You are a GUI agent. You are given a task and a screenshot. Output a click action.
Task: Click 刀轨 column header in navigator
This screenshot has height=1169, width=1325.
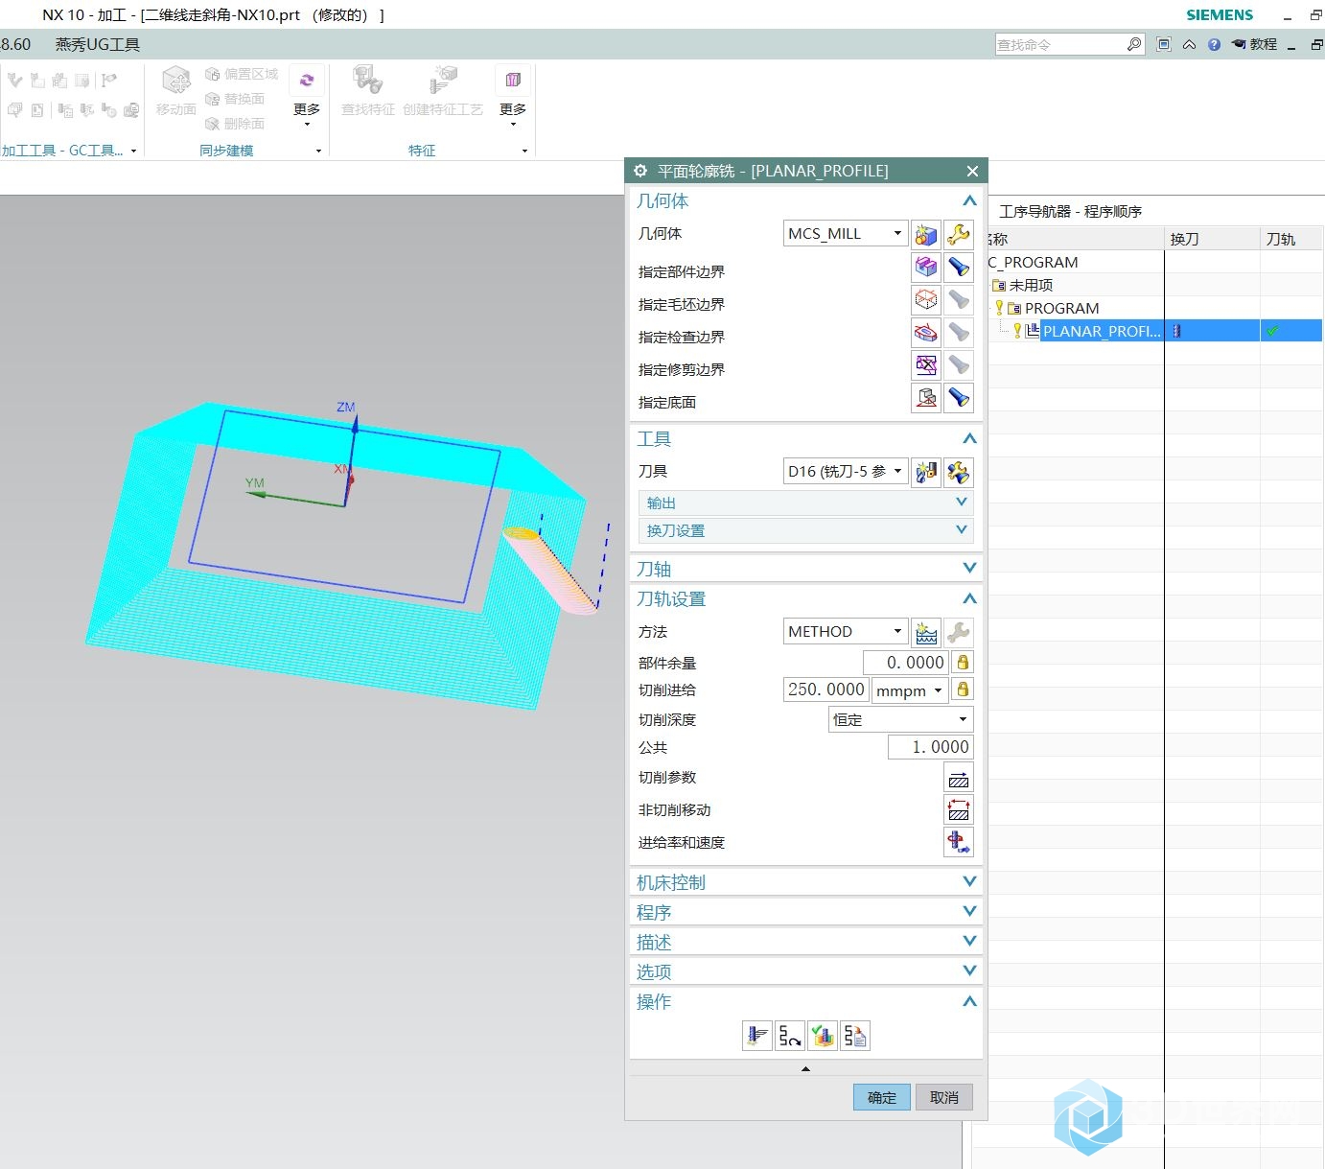tap(1291, 239)
